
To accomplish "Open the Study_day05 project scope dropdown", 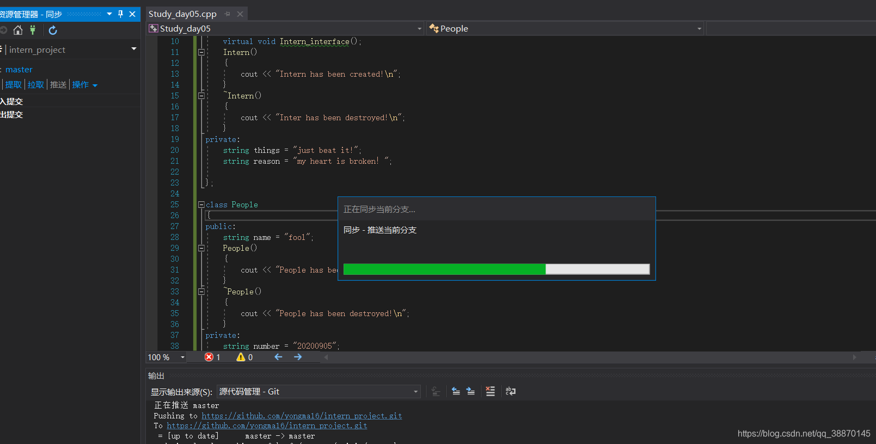I will [419, 28].
